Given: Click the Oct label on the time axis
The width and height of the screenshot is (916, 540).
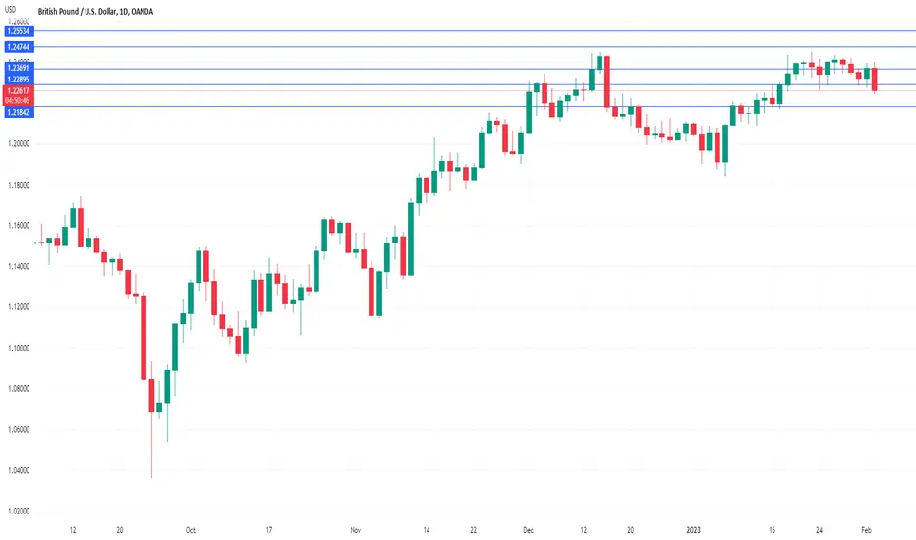Looking at the screenshot, I should click(191, 530).
